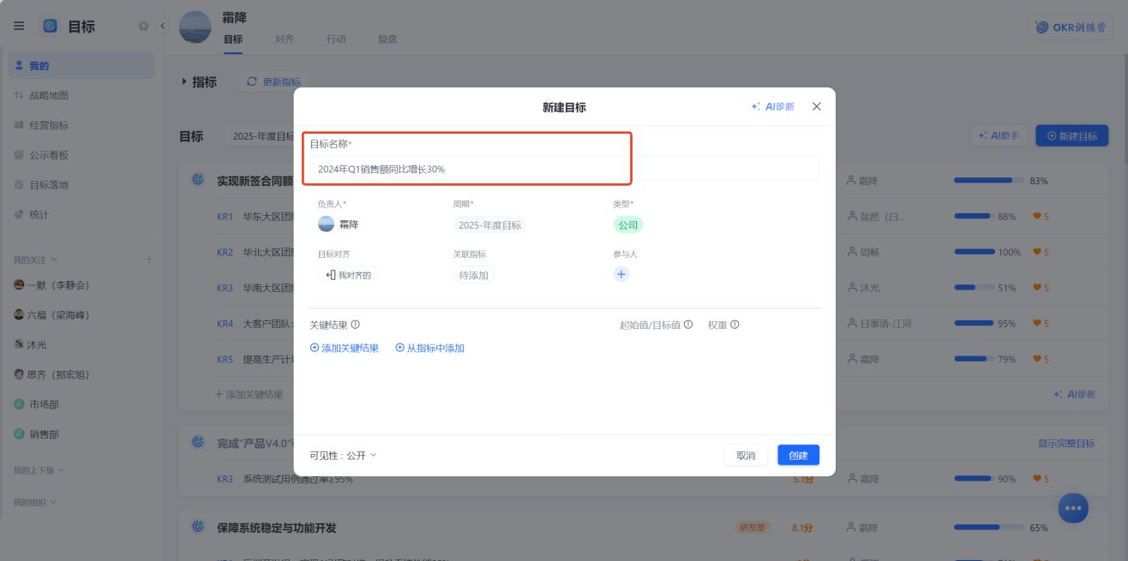Click 从指标中添加 link
The height and width of the screenshot is (561, 1128).
coord(429,348)
